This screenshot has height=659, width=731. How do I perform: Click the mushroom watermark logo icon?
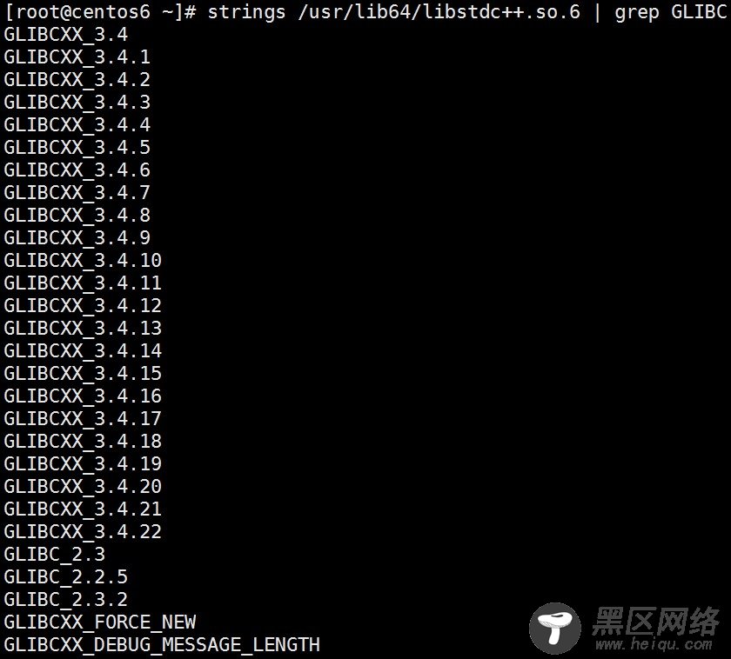555,629
